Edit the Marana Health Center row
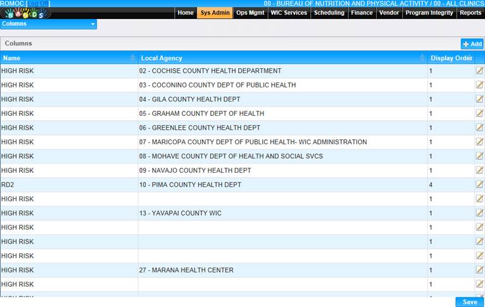This screenshot has width=485, height=307. click(x=479, y=270)
